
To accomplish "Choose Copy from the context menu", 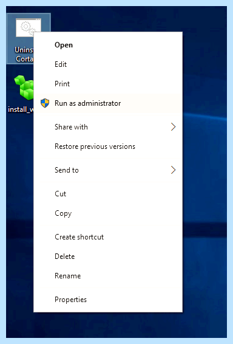I will coord(108,213).
